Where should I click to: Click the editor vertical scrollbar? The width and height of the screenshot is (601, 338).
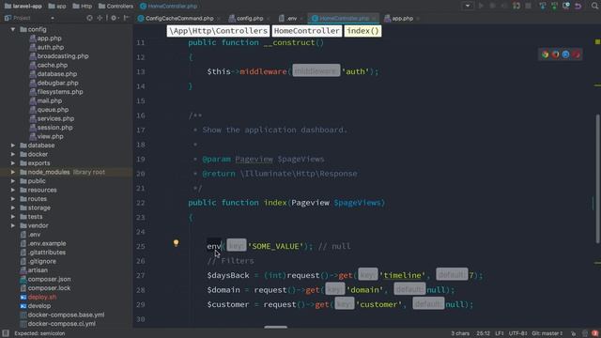597,178
